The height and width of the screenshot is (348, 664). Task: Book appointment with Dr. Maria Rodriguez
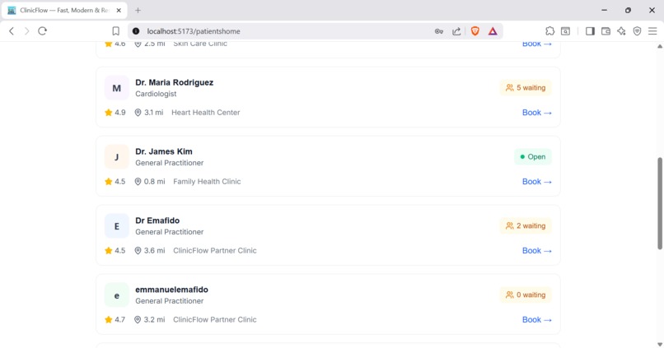tap(536, 113)
